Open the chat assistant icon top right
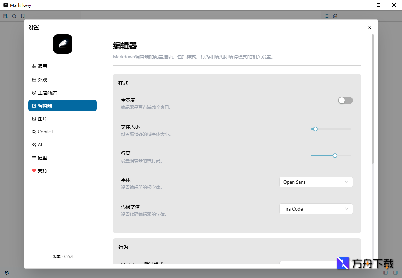This screenshot has height=278, width=402. [335, 16]
